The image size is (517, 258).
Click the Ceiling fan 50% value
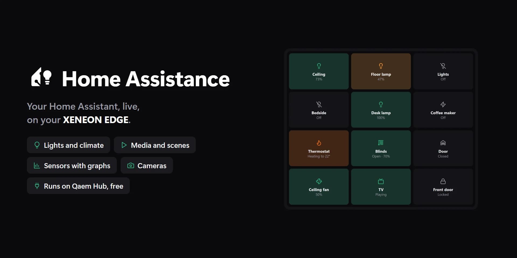pos(319,195)
